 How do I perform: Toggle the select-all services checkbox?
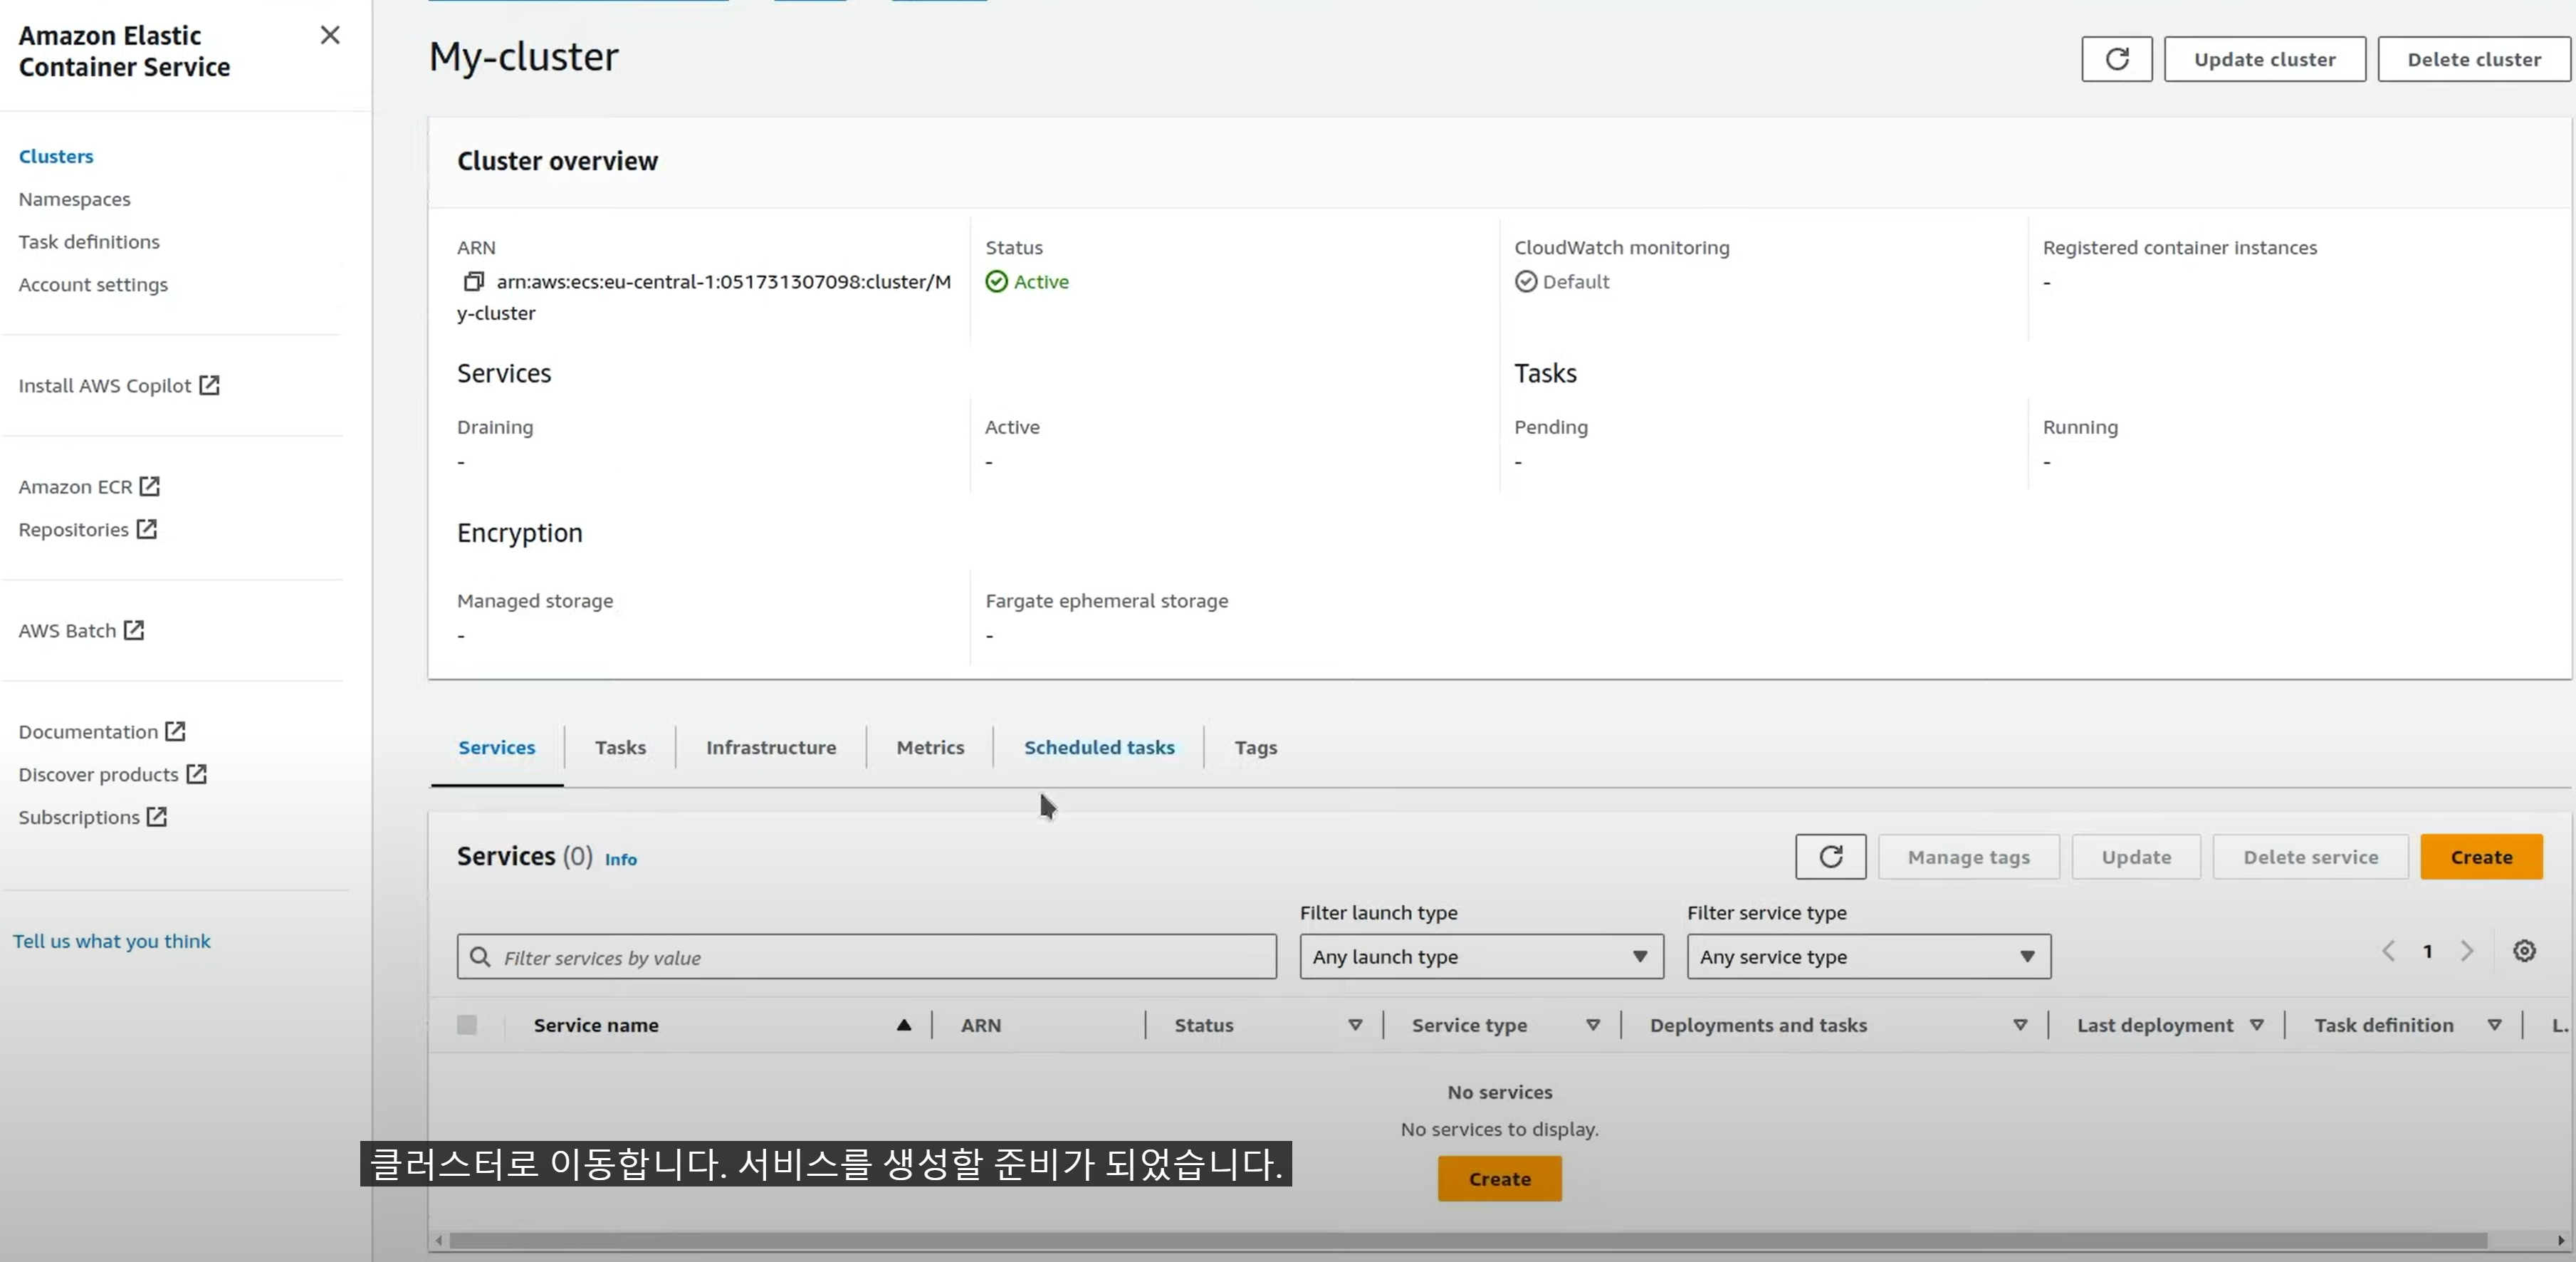click(467, 1025)
